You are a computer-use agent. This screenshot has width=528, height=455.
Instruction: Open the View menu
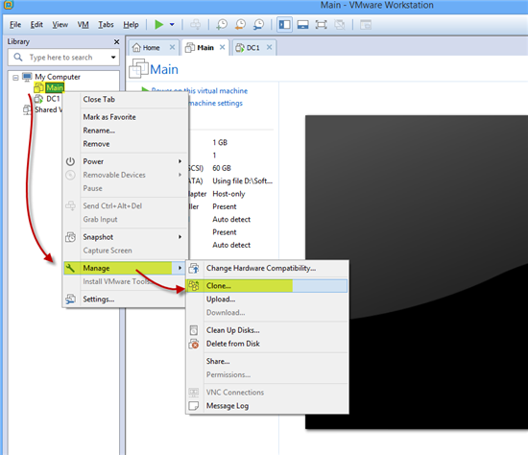pos(60,25)
